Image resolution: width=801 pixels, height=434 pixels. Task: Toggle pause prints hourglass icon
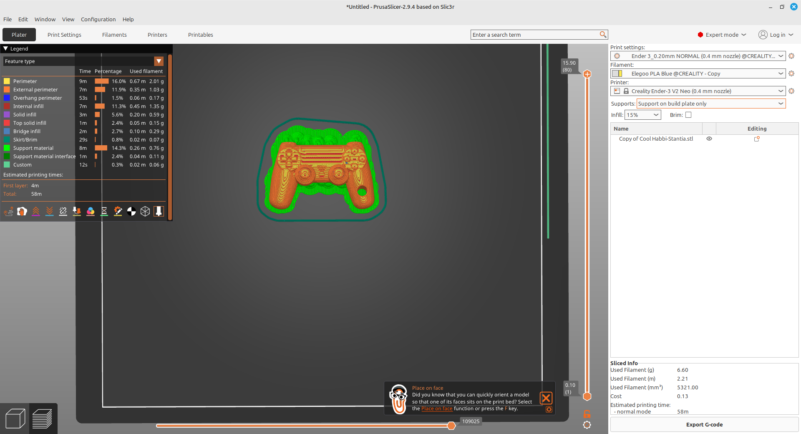104,212
